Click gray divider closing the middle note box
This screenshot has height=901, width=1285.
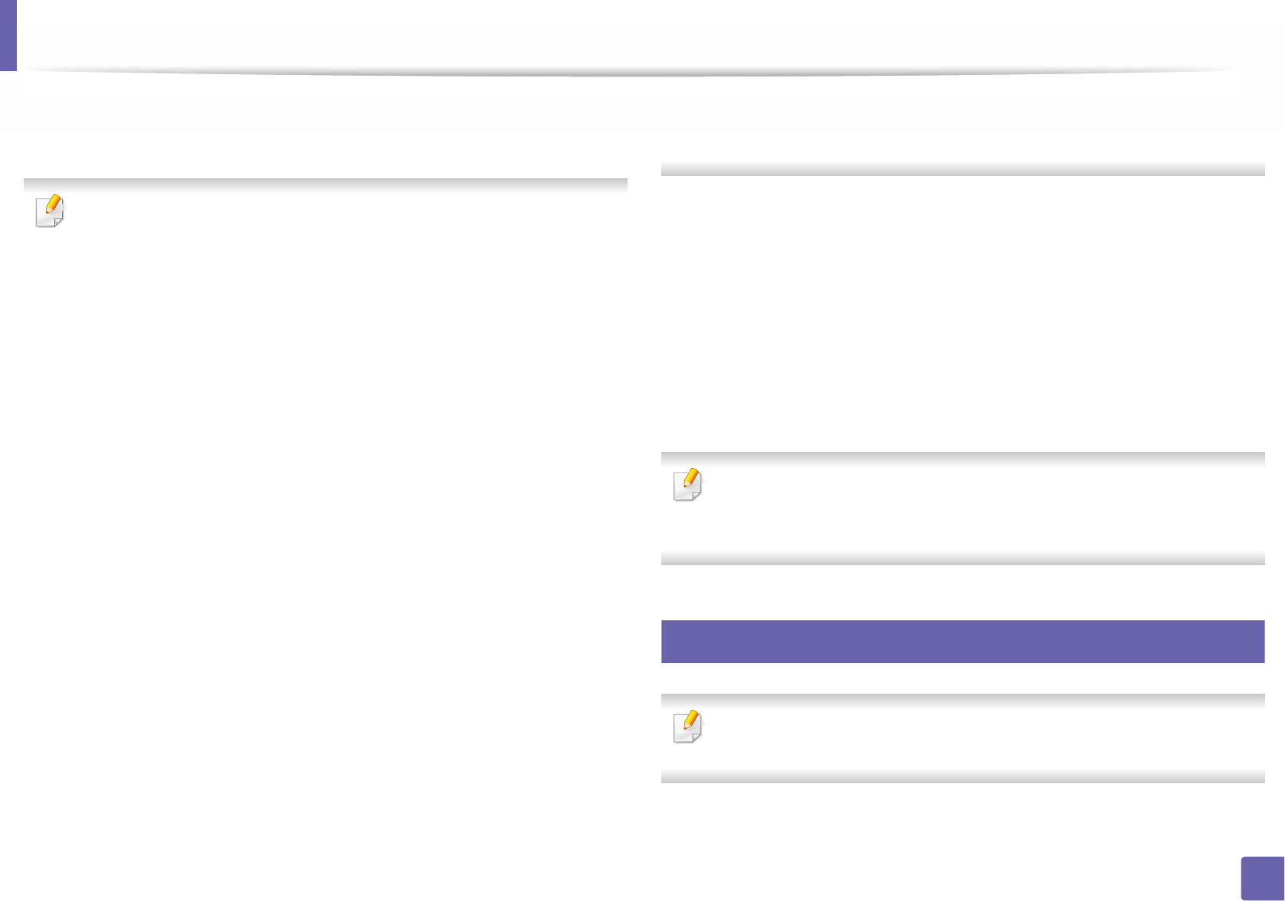(962, 558)
